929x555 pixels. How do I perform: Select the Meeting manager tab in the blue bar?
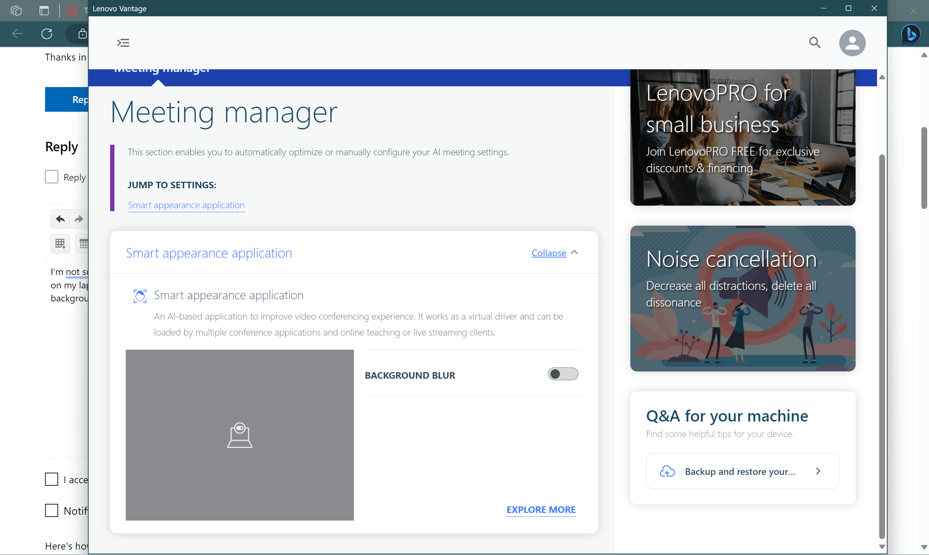pyautogui.click(x=161, y=71)
